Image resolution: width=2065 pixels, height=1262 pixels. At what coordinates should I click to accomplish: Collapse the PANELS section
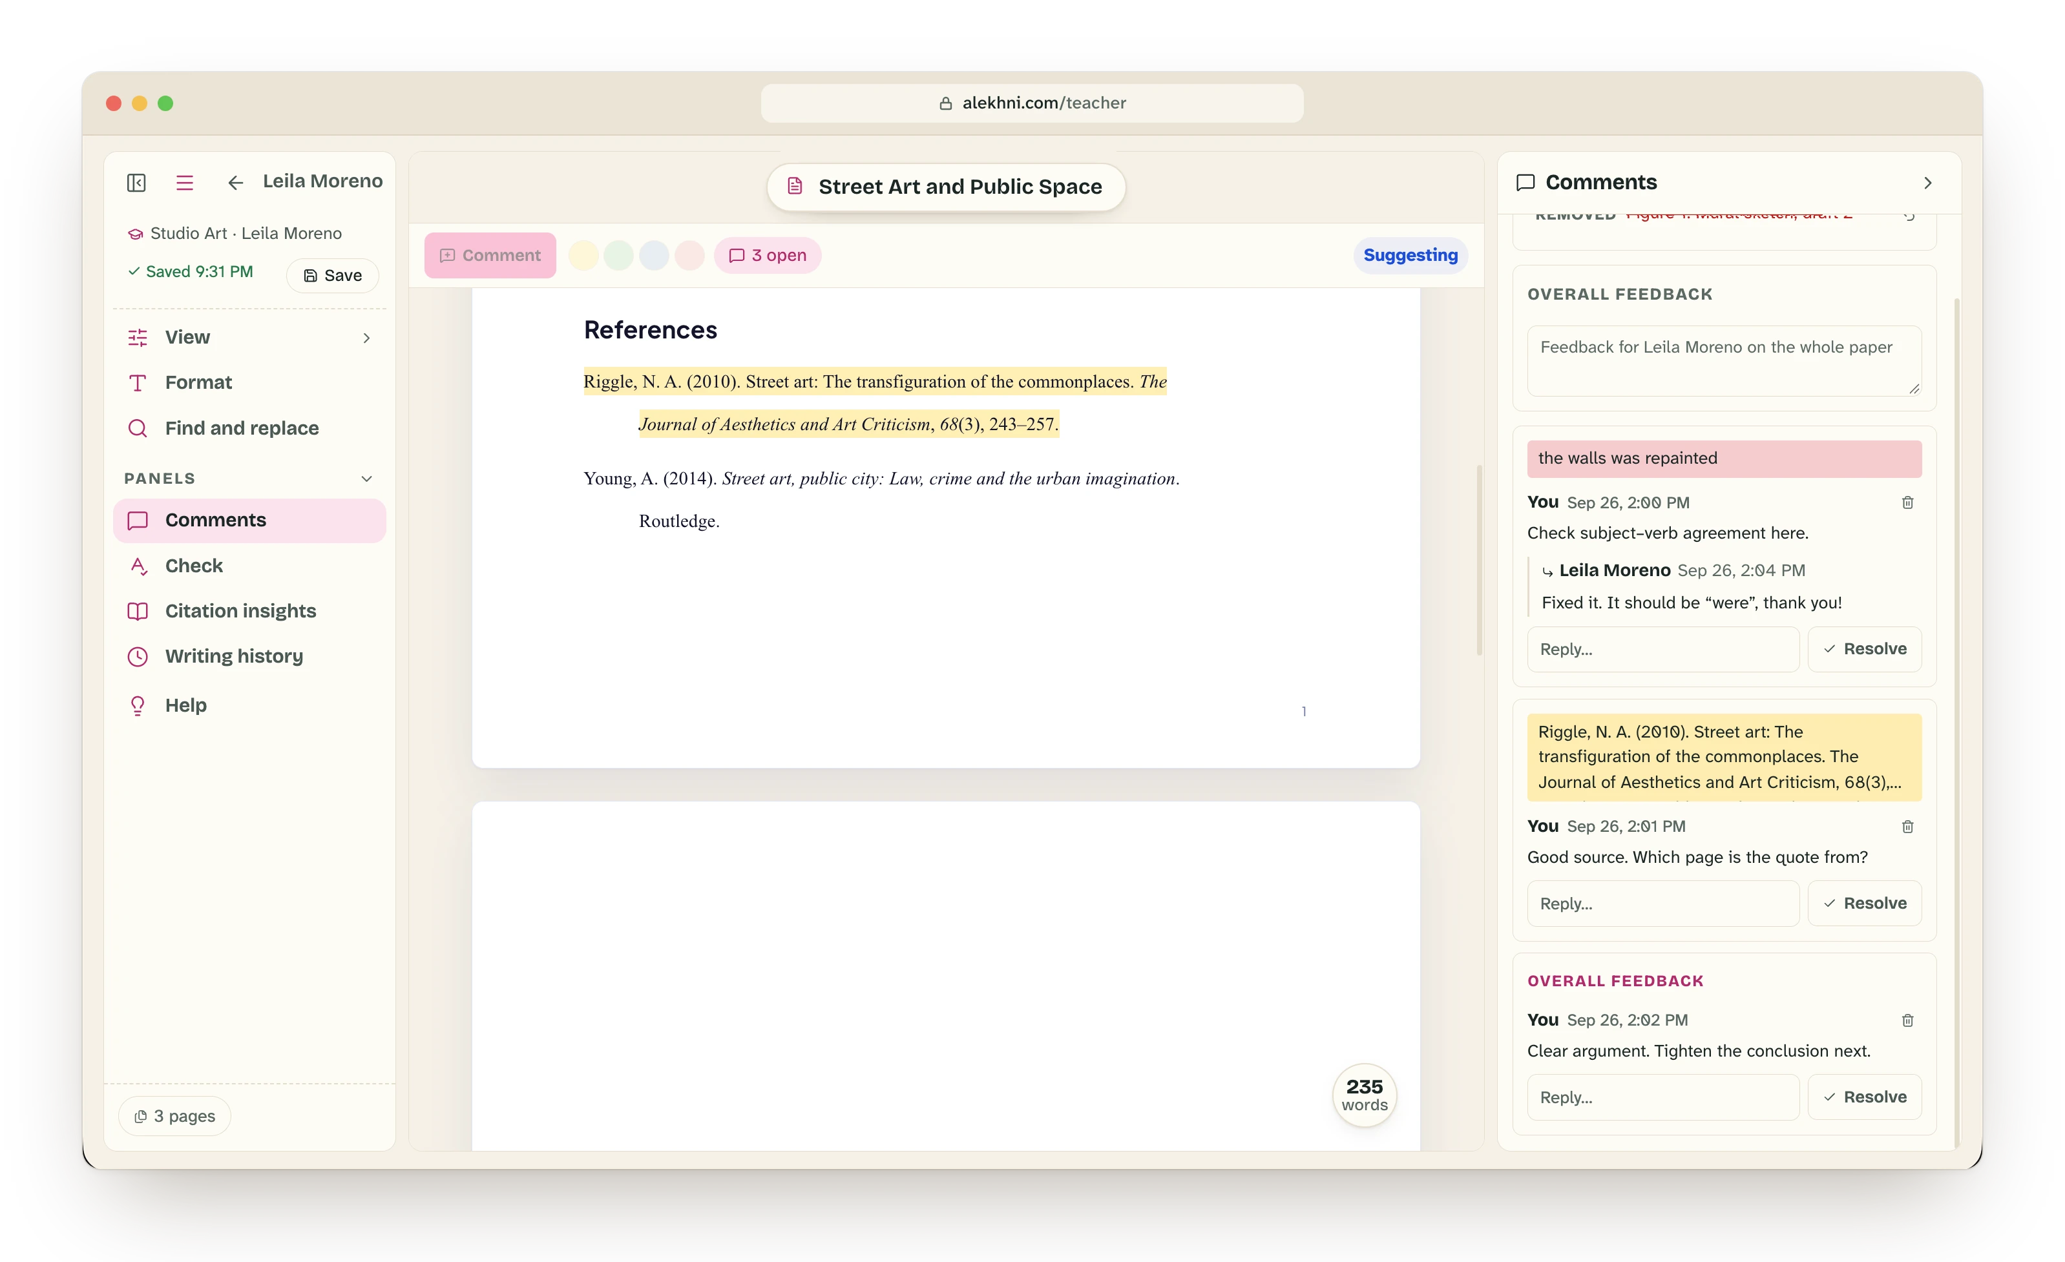click(366, 479)
